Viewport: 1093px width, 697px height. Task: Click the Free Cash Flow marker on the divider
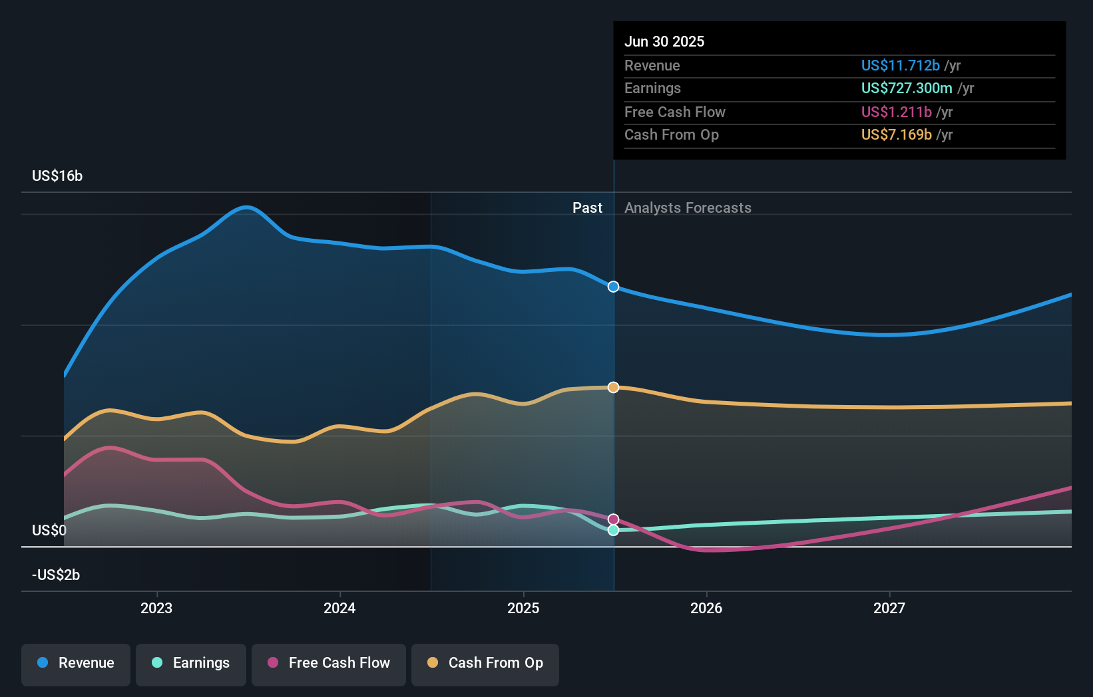coord(613,518)
